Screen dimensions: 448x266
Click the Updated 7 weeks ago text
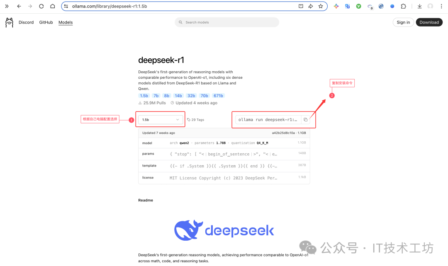[158, 133]
